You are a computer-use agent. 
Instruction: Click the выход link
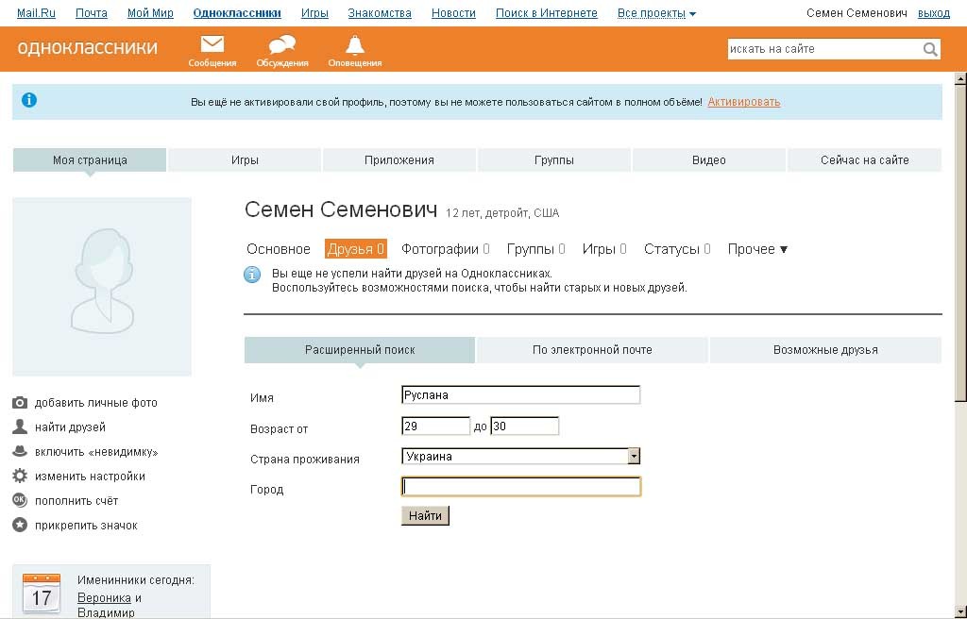point(934,13)
